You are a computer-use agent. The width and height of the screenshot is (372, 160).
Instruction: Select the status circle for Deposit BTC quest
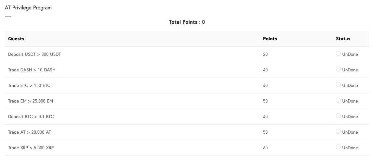[338, 116]
